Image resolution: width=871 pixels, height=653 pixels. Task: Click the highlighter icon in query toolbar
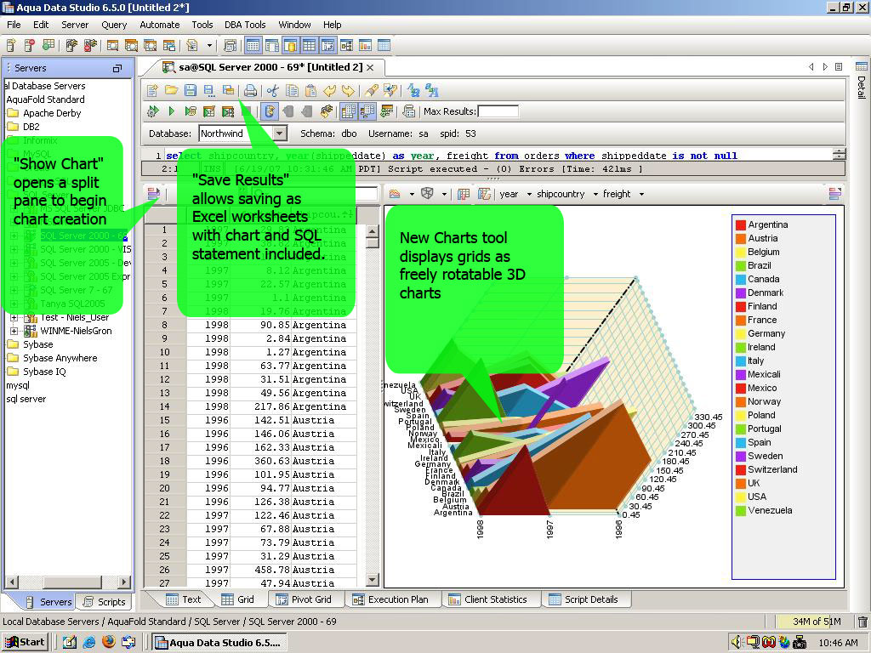pos(372,90)
